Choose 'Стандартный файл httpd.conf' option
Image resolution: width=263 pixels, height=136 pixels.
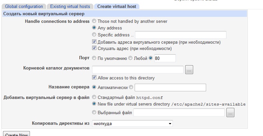coord(94,97)
